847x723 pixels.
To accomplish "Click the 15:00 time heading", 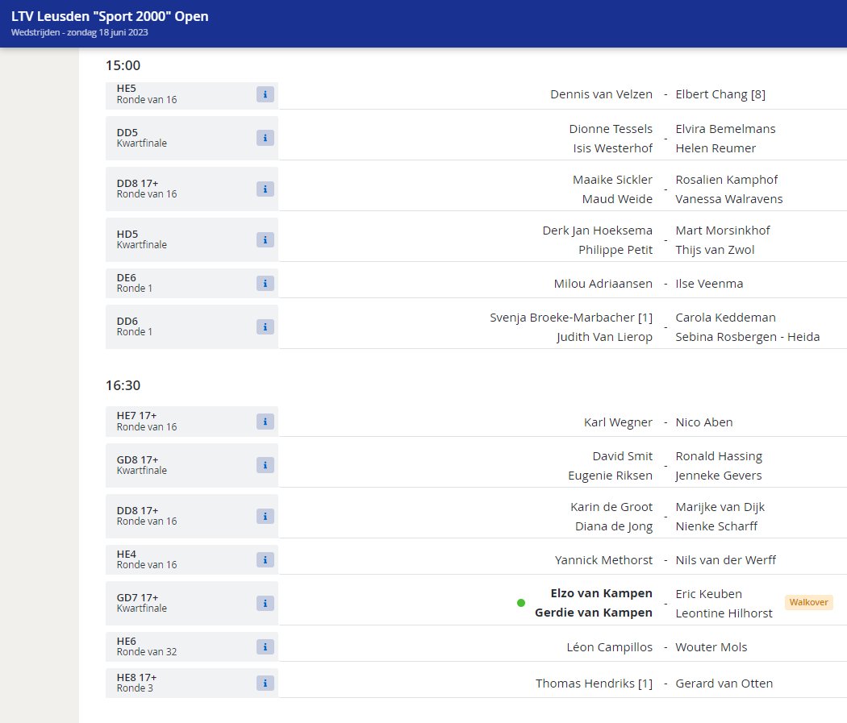I will pos(123,65).
